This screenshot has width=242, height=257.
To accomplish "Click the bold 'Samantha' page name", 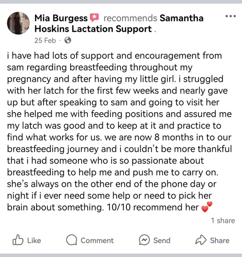I will point(181,18).
